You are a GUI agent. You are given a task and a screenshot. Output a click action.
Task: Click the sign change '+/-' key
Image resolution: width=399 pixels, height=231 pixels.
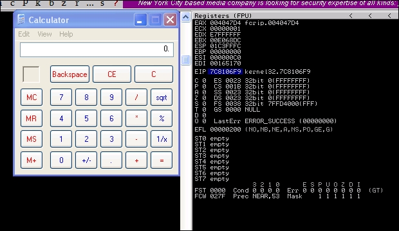86,160
